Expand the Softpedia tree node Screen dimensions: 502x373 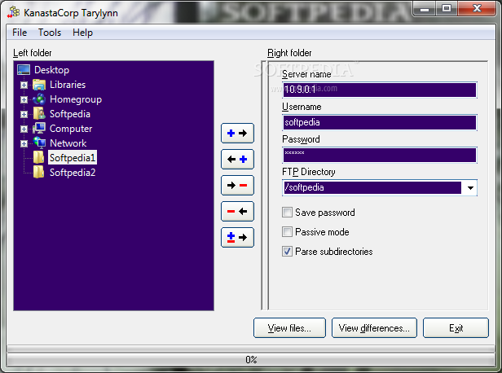24,114
